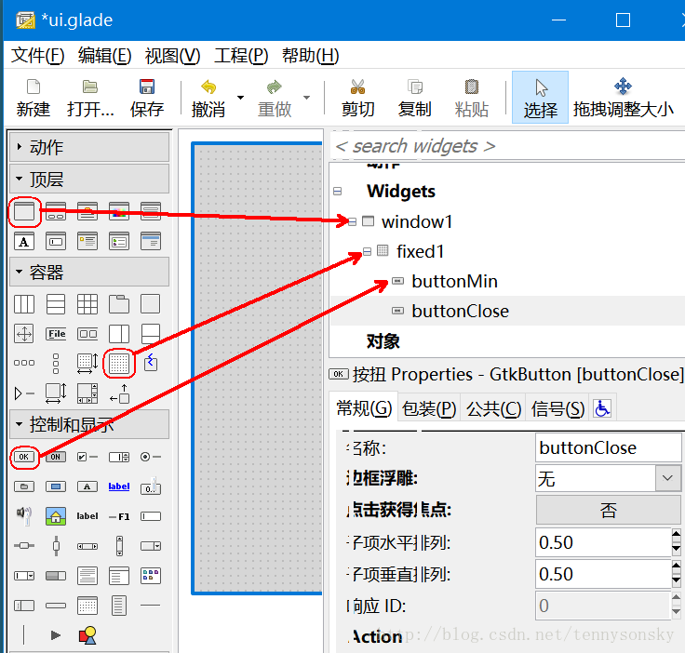Pick the Notebook container icon
The image size is (685, 653).
(x=119, y=304)
